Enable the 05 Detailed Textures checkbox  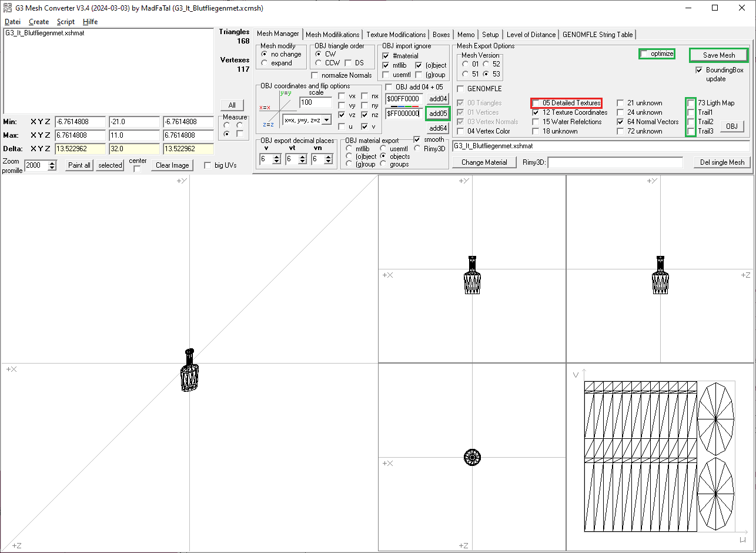coord(536,103)
